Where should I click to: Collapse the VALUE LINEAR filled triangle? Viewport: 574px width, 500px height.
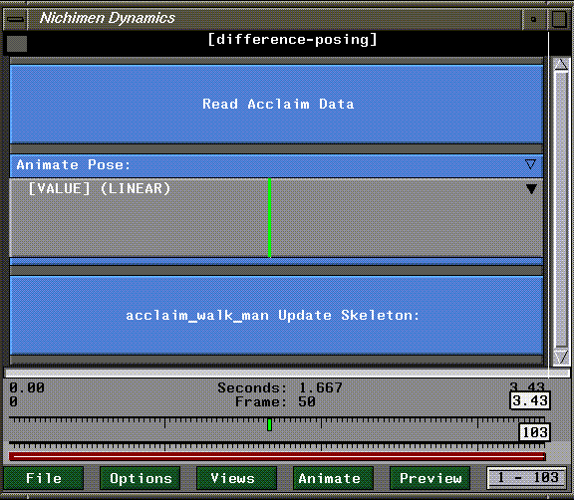531,188
